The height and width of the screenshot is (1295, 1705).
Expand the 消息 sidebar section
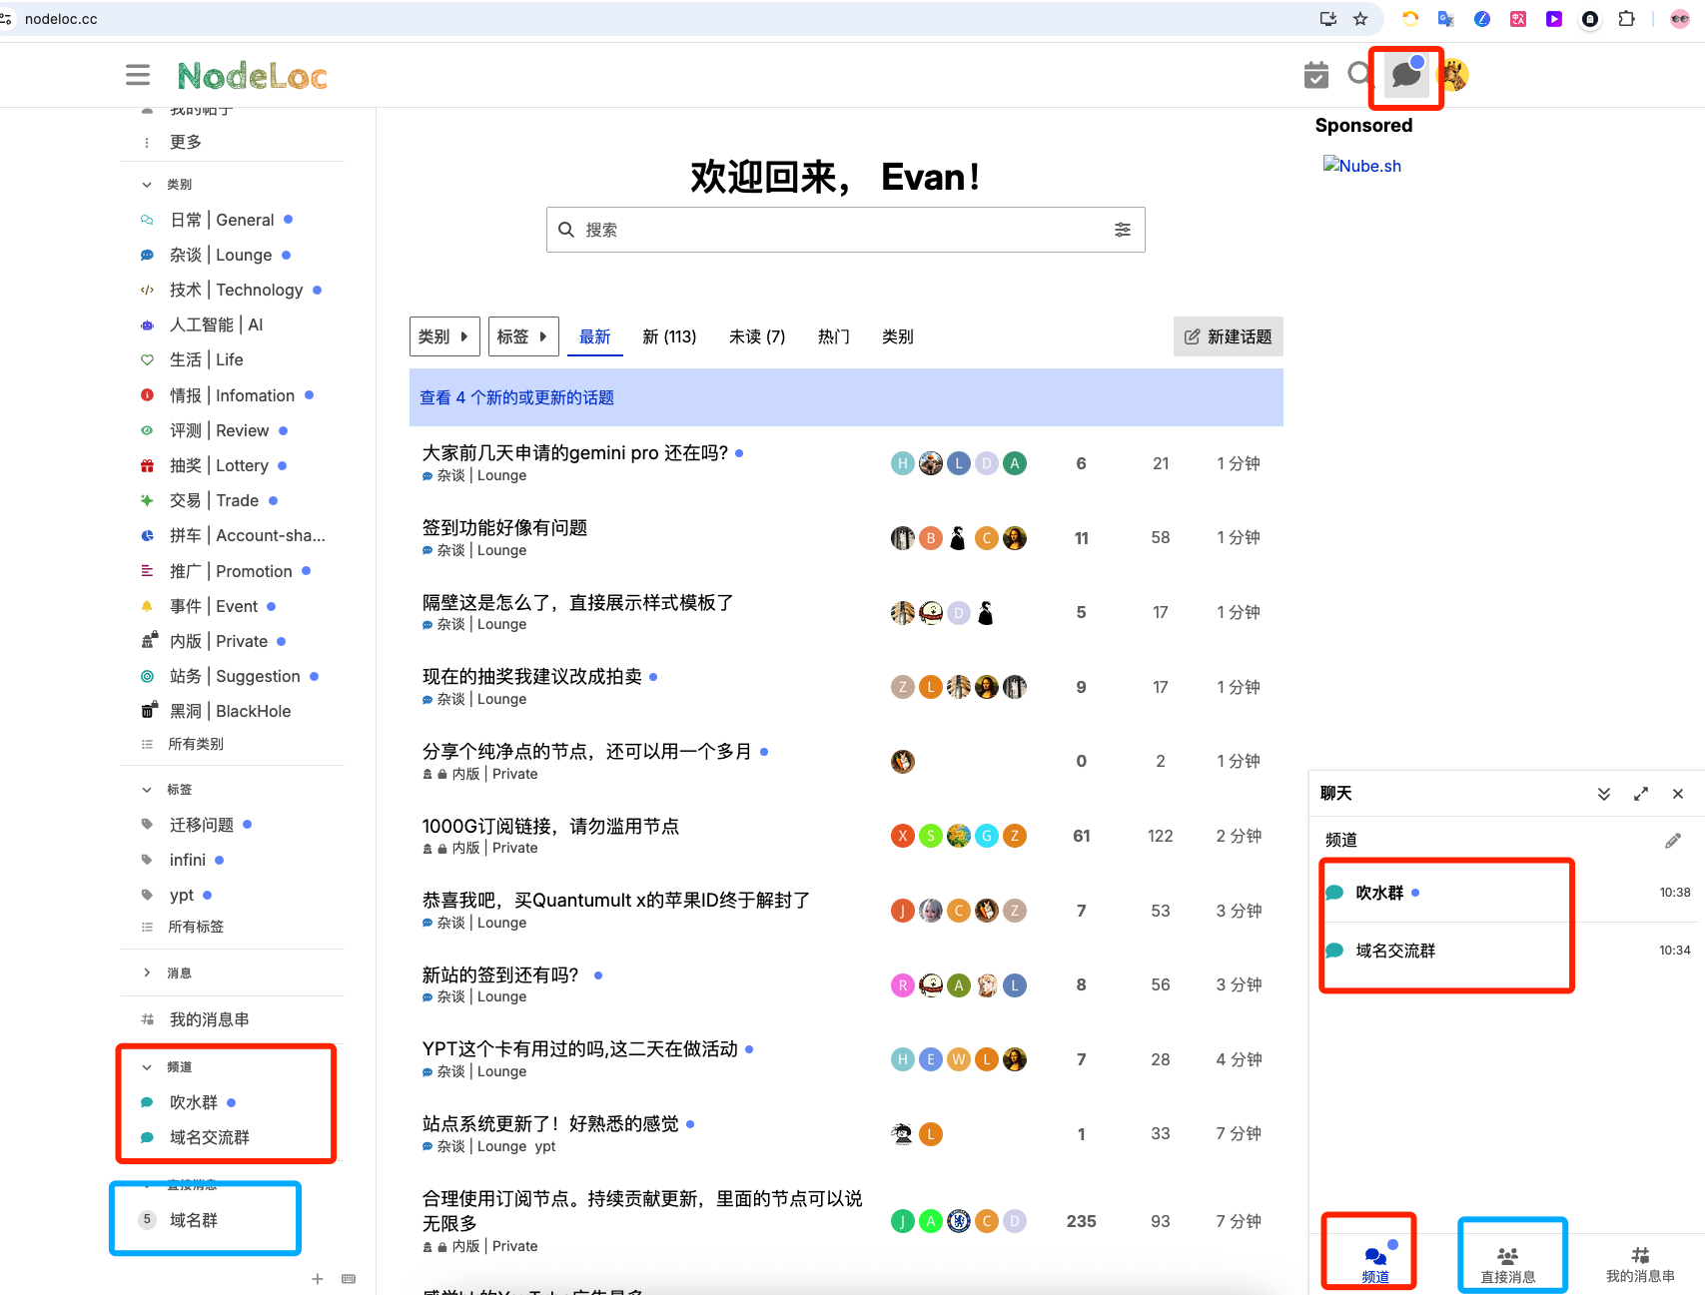coord(147,972)
